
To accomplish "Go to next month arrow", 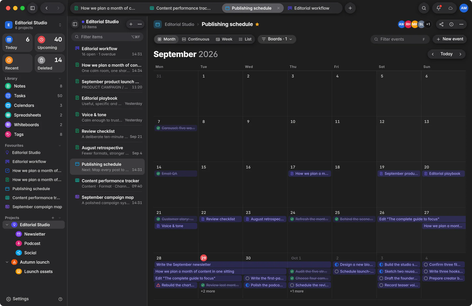I will point(460,54).
